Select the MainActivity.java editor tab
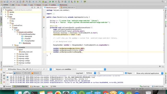This screenshot has height=94, width=167. [x=51, y=8]
